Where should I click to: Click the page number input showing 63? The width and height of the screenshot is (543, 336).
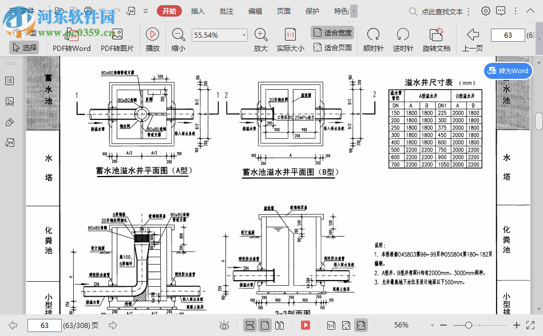508,34
